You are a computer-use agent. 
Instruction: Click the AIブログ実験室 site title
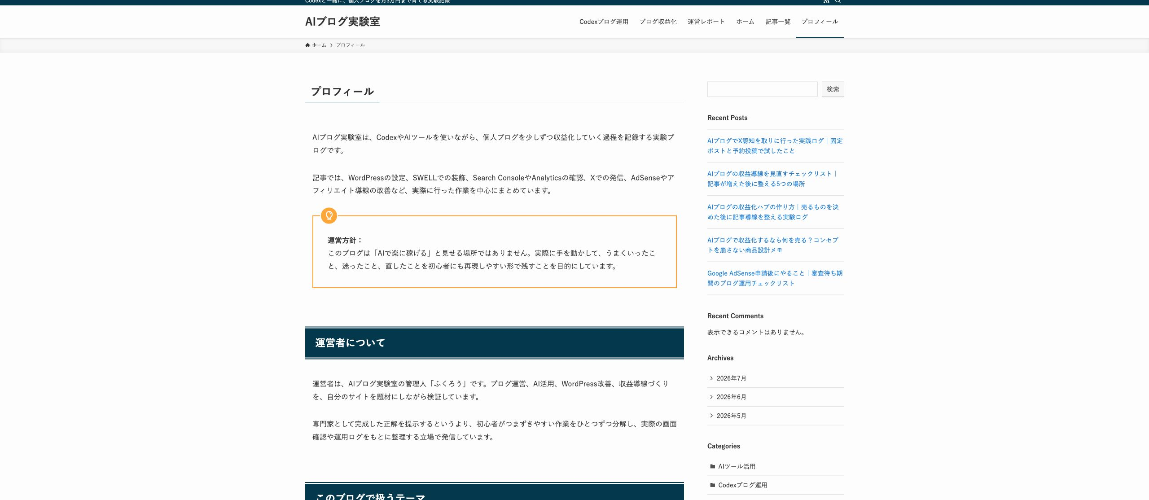point(342,22)
